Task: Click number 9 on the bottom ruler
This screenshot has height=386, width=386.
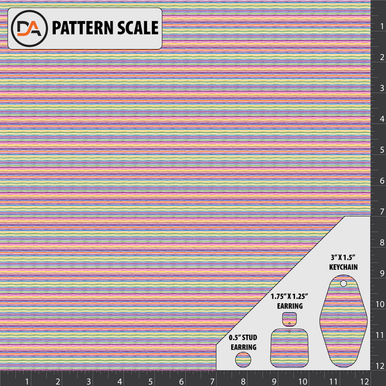Action: pyautogui.click(x=274, y=382)
